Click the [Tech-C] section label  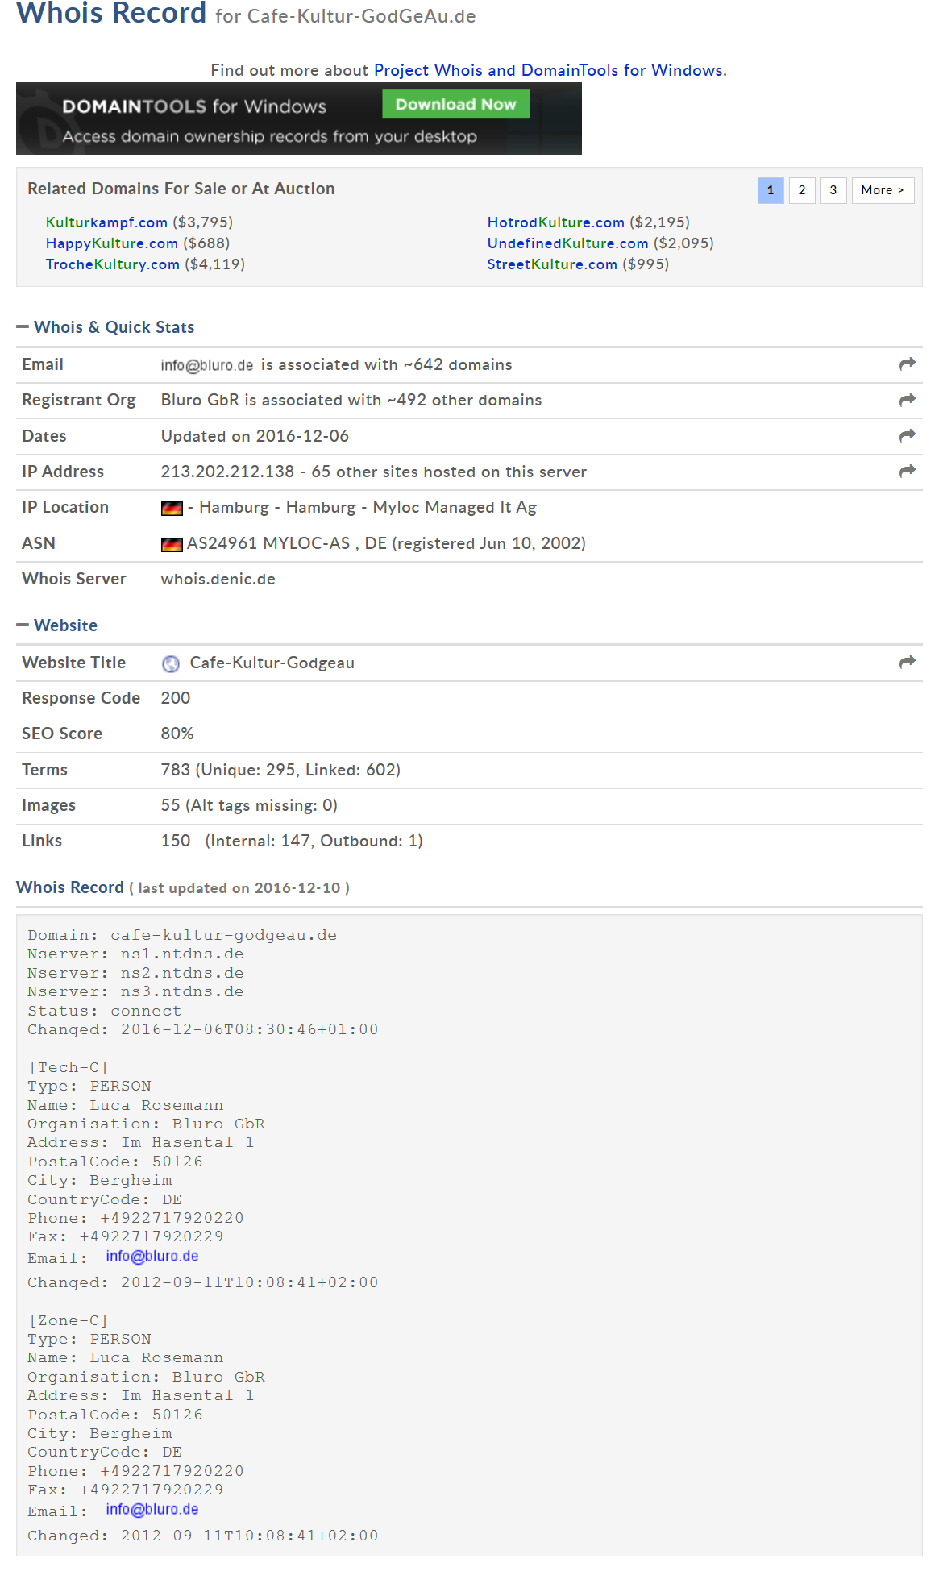coord(68,1067)
